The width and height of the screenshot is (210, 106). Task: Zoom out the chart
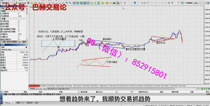tap(70, 3)
